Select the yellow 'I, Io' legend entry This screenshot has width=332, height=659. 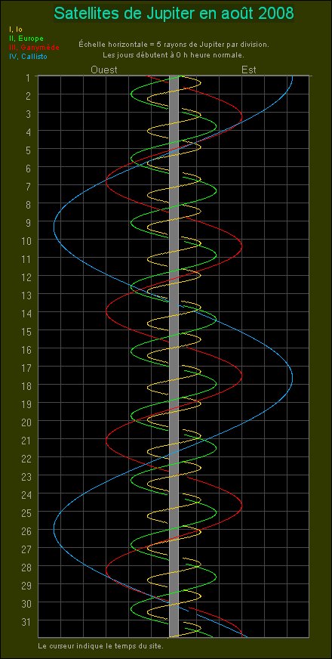pyautogui.click(x=16, y=29)
